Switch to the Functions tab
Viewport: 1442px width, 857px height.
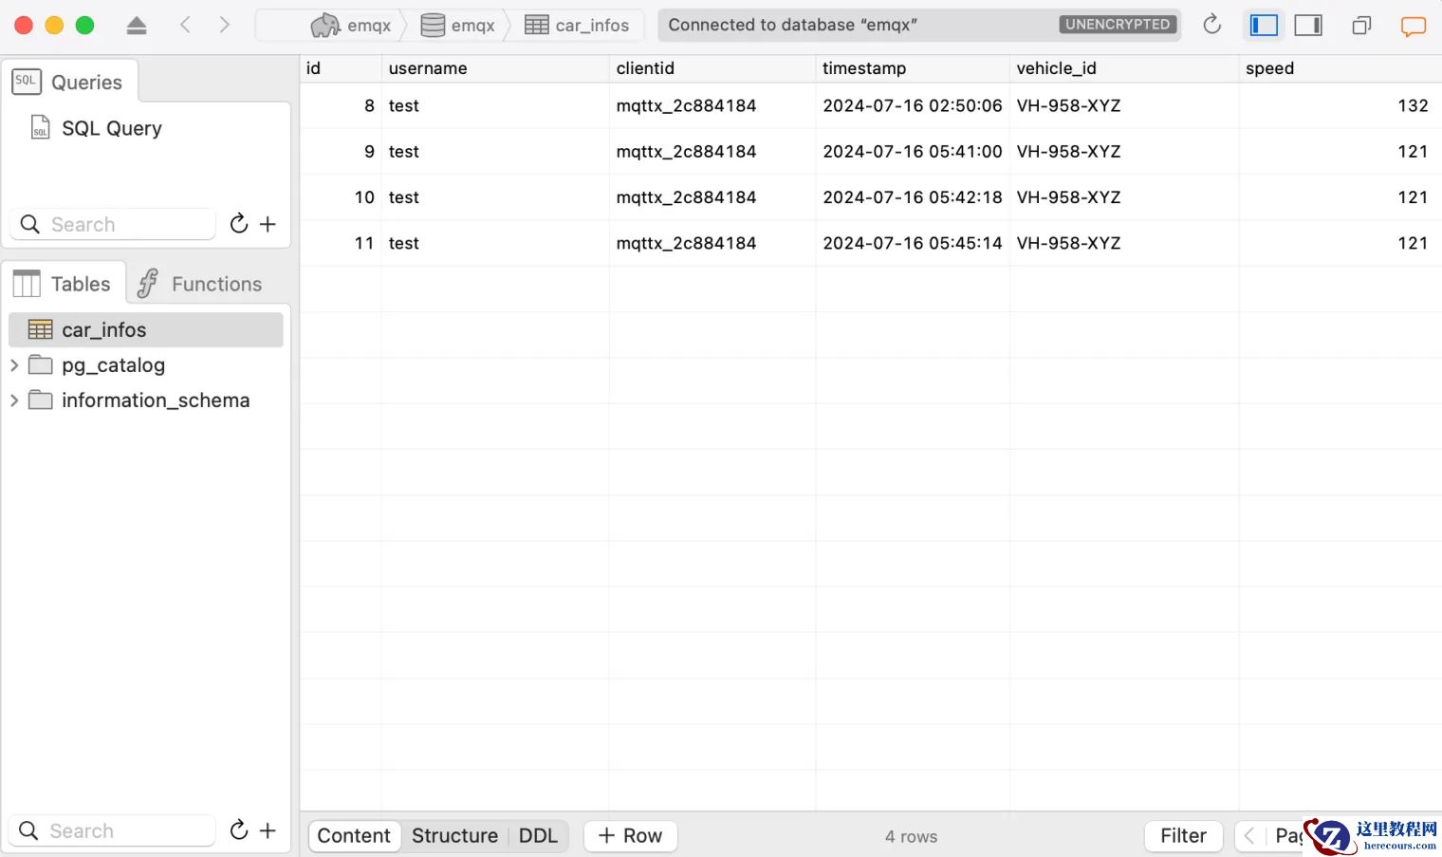coord(199,284)
